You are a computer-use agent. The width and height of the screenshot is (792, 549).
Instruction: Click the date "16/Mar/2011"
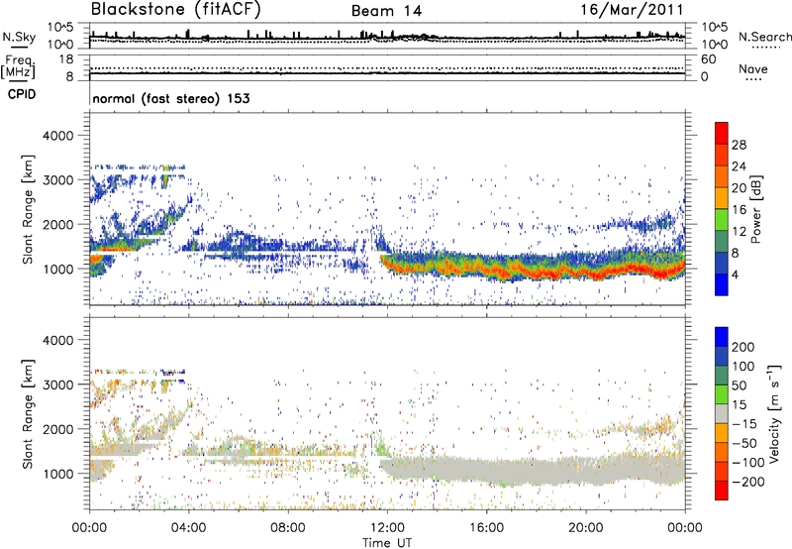click(x=632, y=10)
